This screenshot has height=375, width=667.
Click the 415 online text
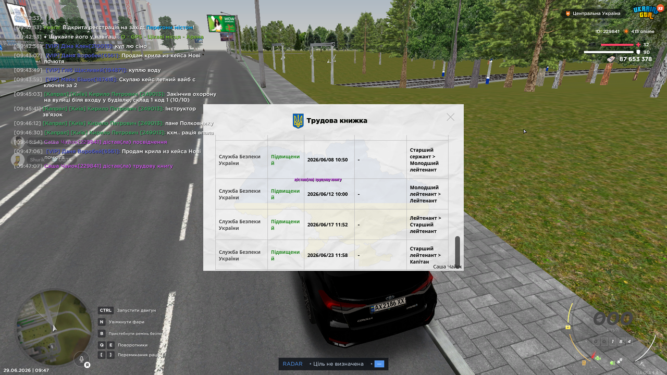pyautogui.click(x=643, y=31)
